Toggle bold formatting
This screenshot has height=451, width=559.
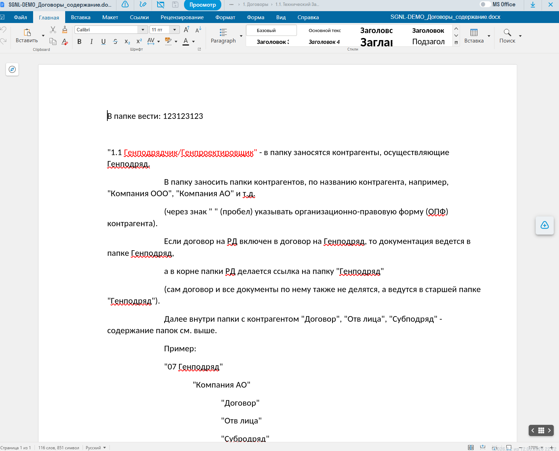[79, 41]
